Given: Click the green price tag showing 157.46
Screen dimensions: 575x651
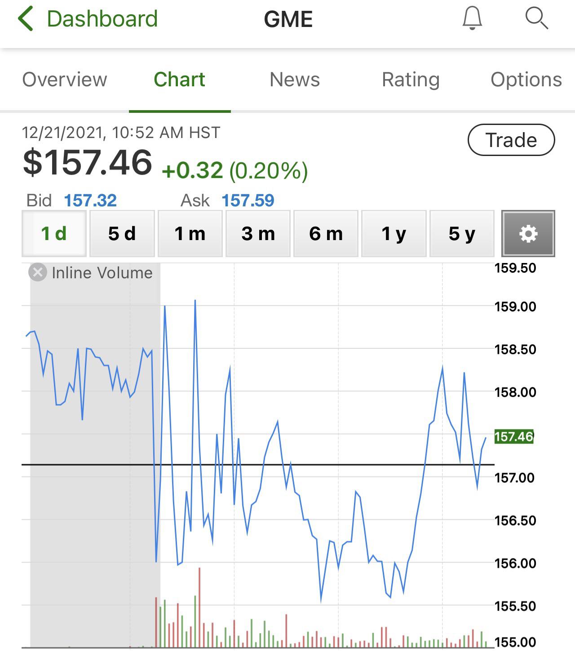Looking at the screenshot, I should [513, 435].
